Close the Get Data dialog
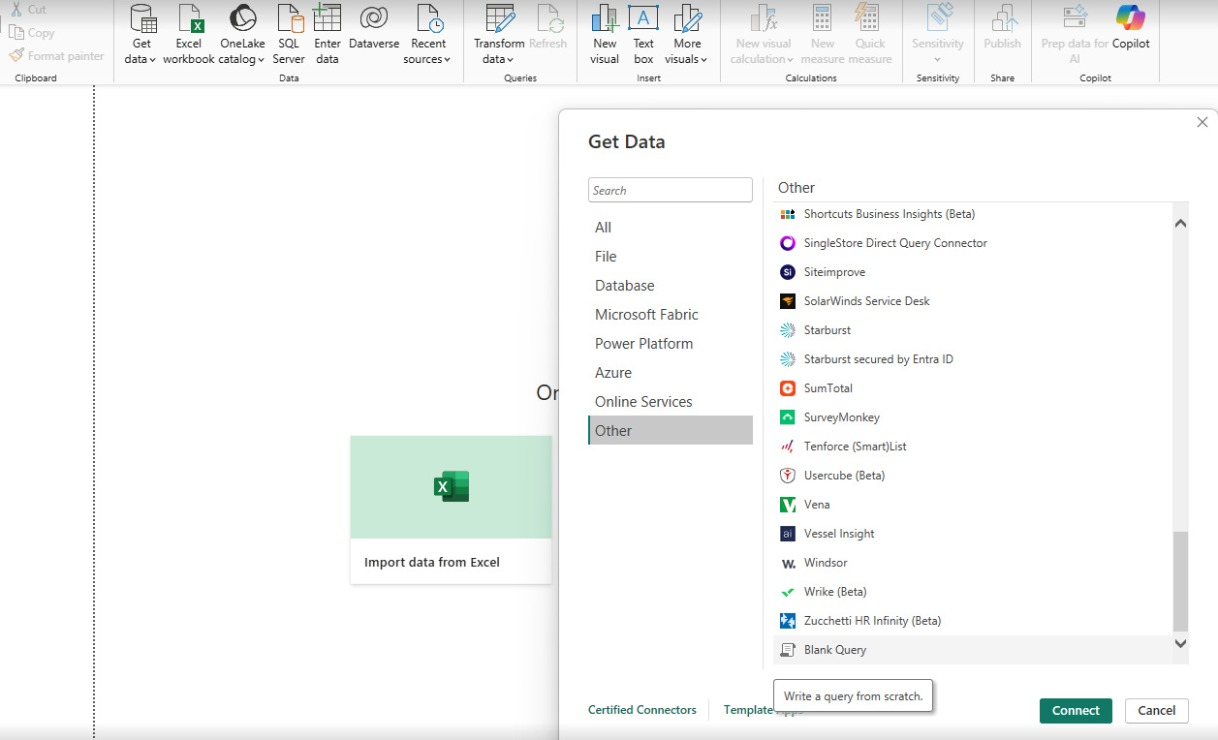Viewport: 1218px width, 740px height. pyautogui.click(x=1202, y=122)
